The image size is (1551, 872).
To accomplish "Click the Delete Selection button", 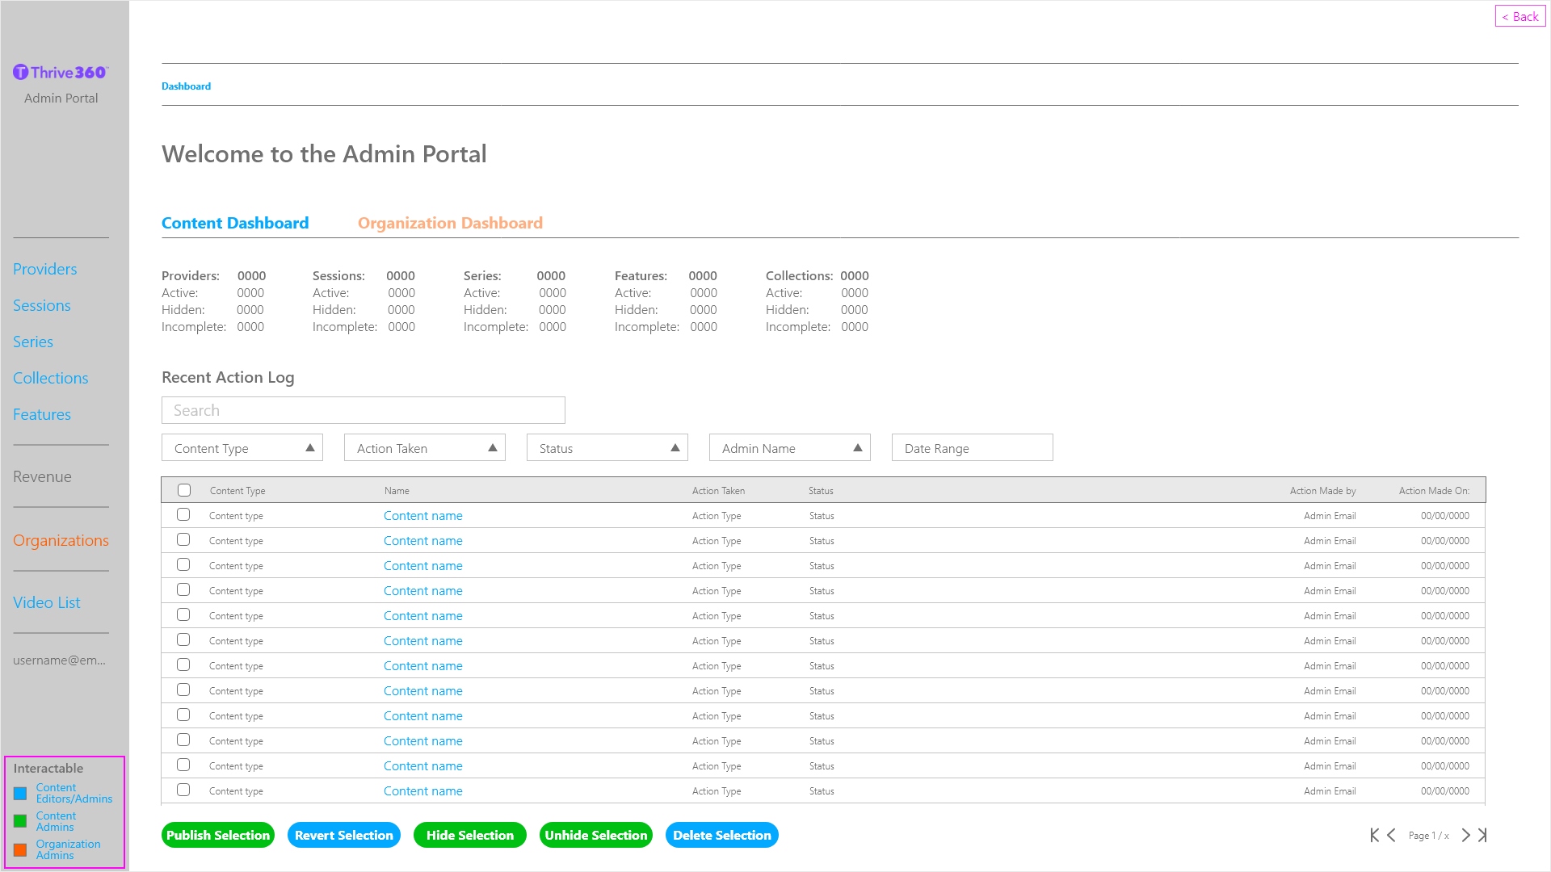I will (721, 835).
